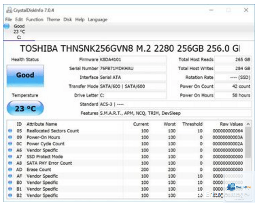This screenshot has width=255, height=203.
Task: Click status dot of B1 Vendor Specific row
Action: [10, 189]
